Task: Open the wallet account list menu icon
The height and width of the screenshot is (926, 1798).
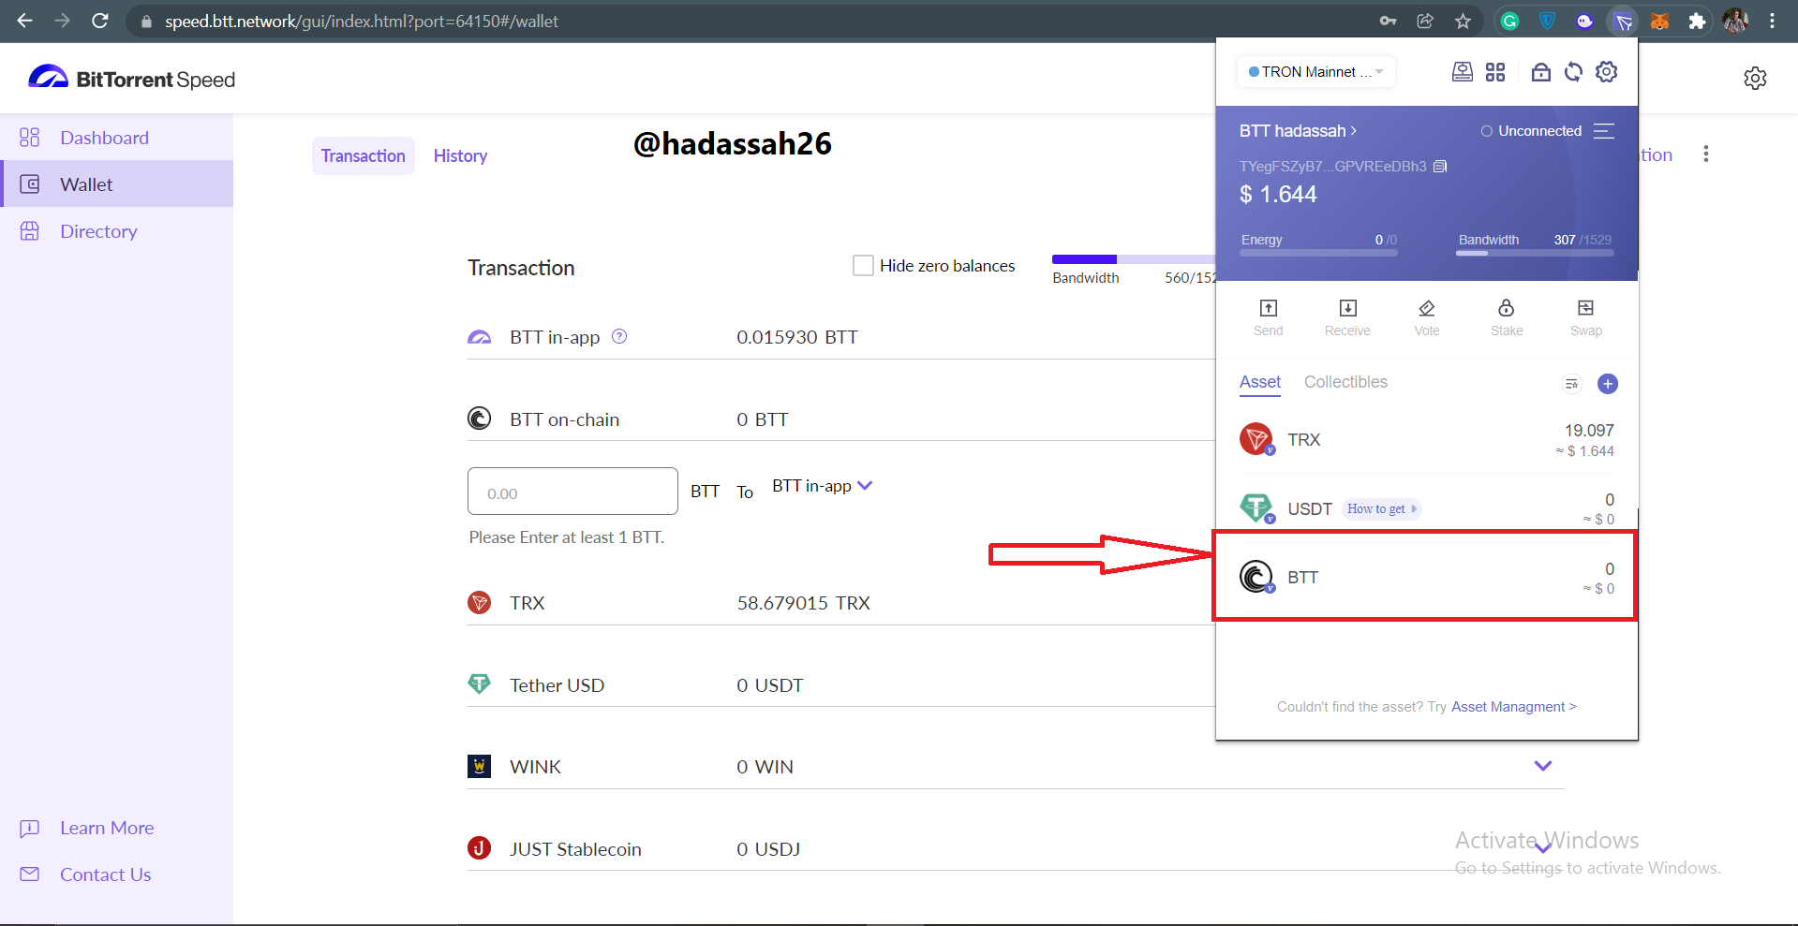Action: 1604,131
